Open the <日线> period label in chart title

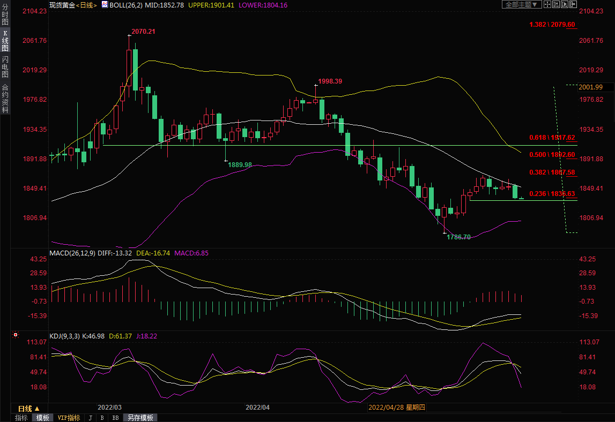pos(87,5)
